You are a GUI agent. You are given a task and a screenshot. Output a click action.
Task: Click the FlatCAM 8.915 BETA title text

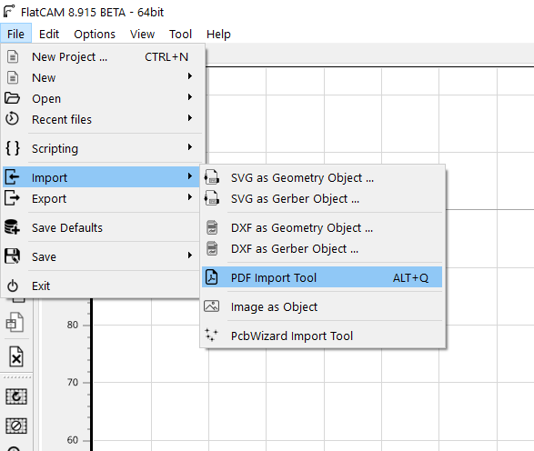(x=92, y=12)
